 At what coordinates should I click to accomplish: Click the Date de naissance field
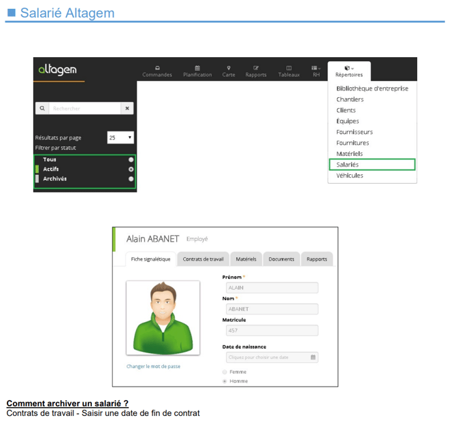coord(272,357)
